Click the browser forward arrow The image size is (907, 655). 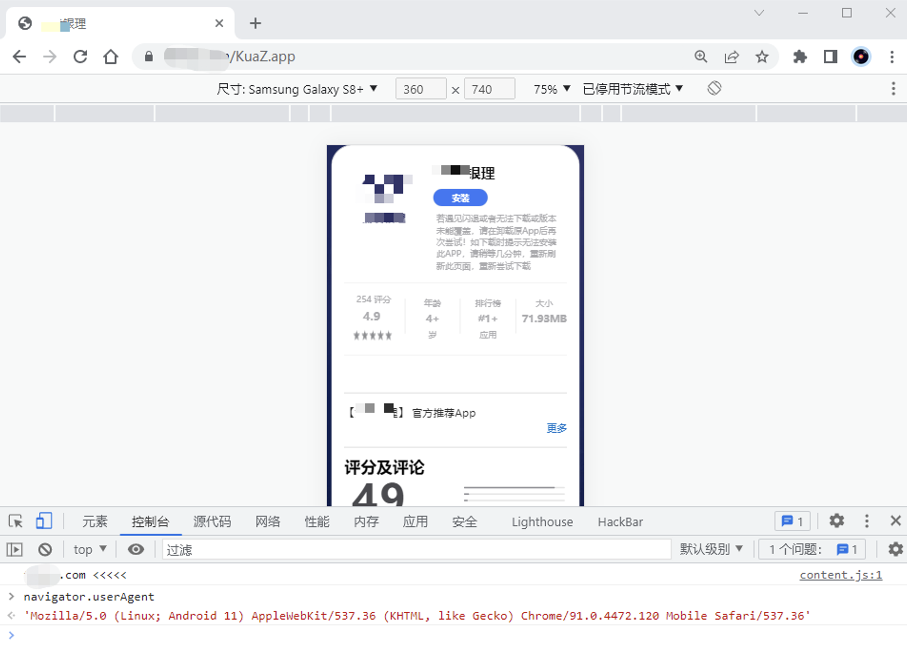(x=50, y=56)
